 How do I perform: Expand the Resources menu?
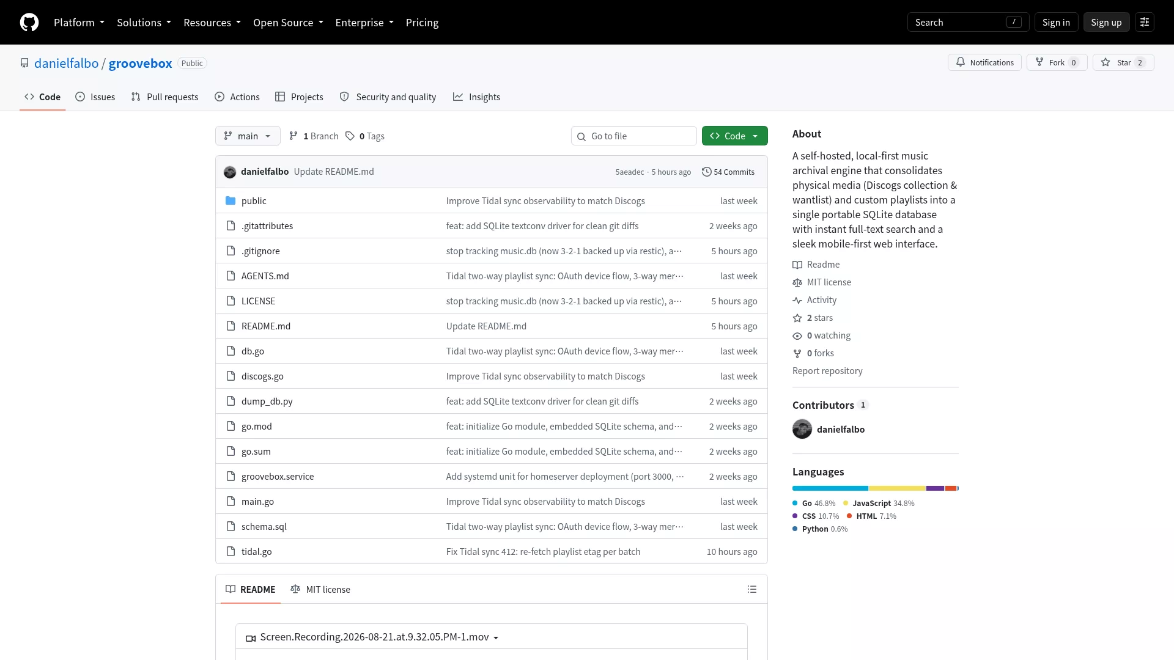(212, 23)
